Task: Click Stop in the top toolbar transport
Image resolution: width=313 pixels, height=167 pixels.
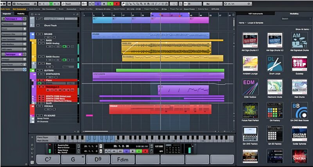Action: 104,4
